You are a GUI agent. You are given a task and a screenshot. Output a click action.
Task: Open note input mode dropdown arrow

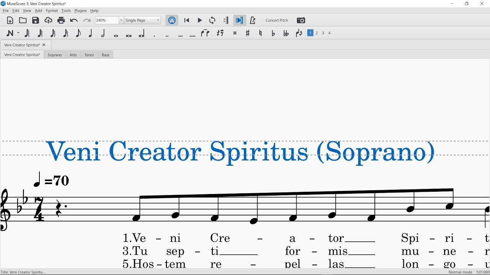point(18,33)
